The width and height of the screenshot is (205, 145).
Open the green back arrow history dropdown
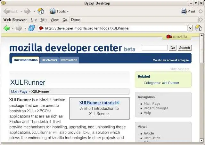(x=13, y=28)
